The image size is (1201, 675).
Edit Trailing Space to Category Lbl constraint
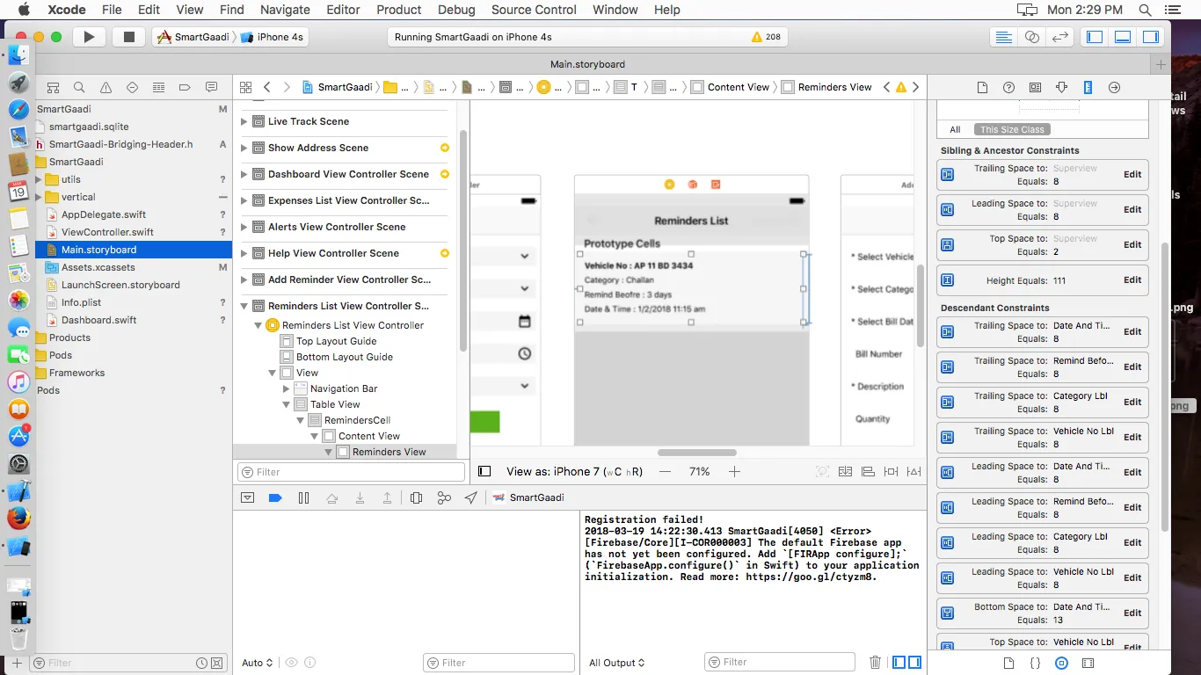(x=1132, y=402)
